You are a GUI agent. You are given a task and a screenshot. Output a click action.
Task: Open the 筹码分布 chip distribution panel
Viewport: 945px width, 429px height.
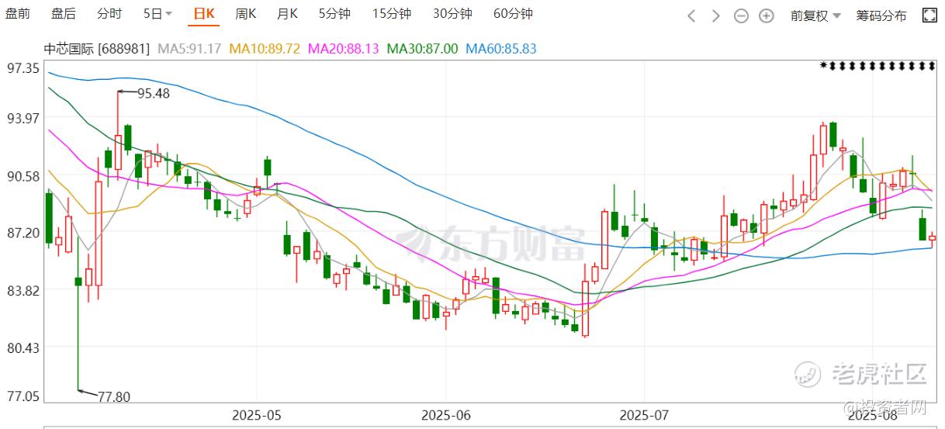881,15
